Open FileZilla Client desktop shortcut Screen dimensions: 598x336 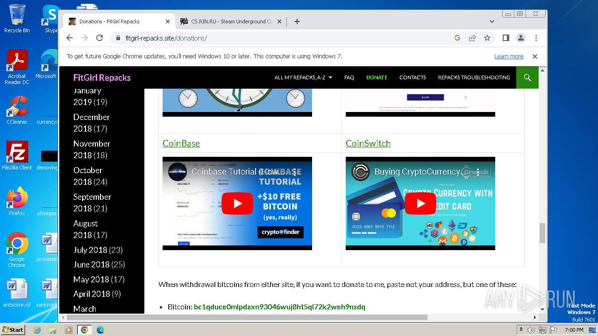pos(17,155)
